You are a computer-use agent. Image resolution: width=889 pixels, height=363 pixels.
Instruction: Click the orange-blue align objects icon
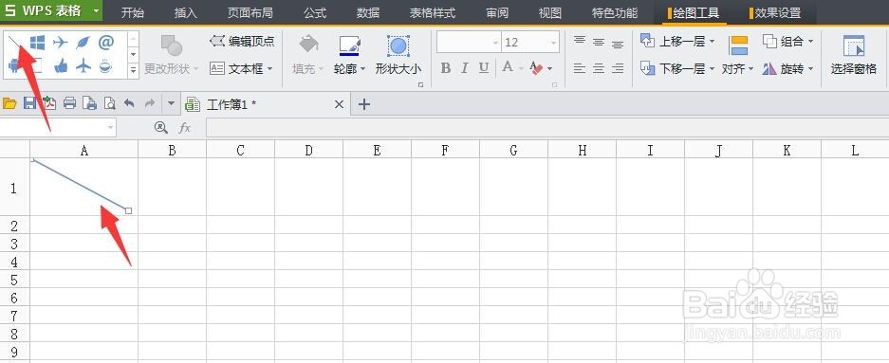[x=738, y=45]
